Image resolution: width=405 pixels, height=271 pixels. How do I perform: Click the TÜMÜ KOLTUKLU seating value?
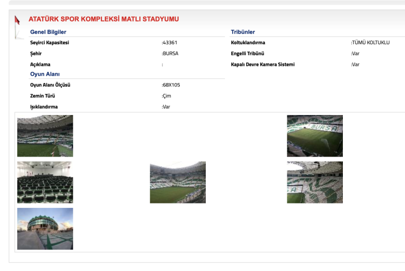(370, 43)
